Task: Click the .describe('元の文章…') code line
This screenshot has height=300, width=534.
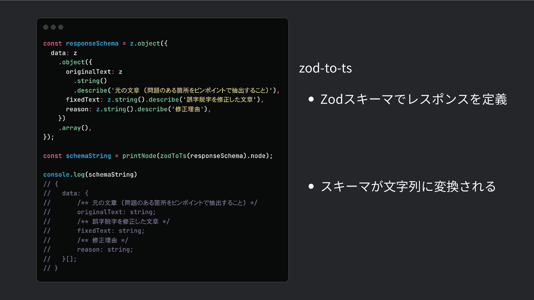Action: click(x=177, y=90)
